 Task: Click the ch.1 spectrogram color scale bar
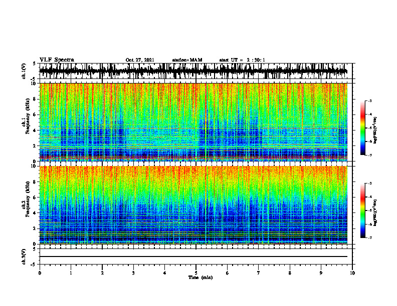tap(362, 128)
